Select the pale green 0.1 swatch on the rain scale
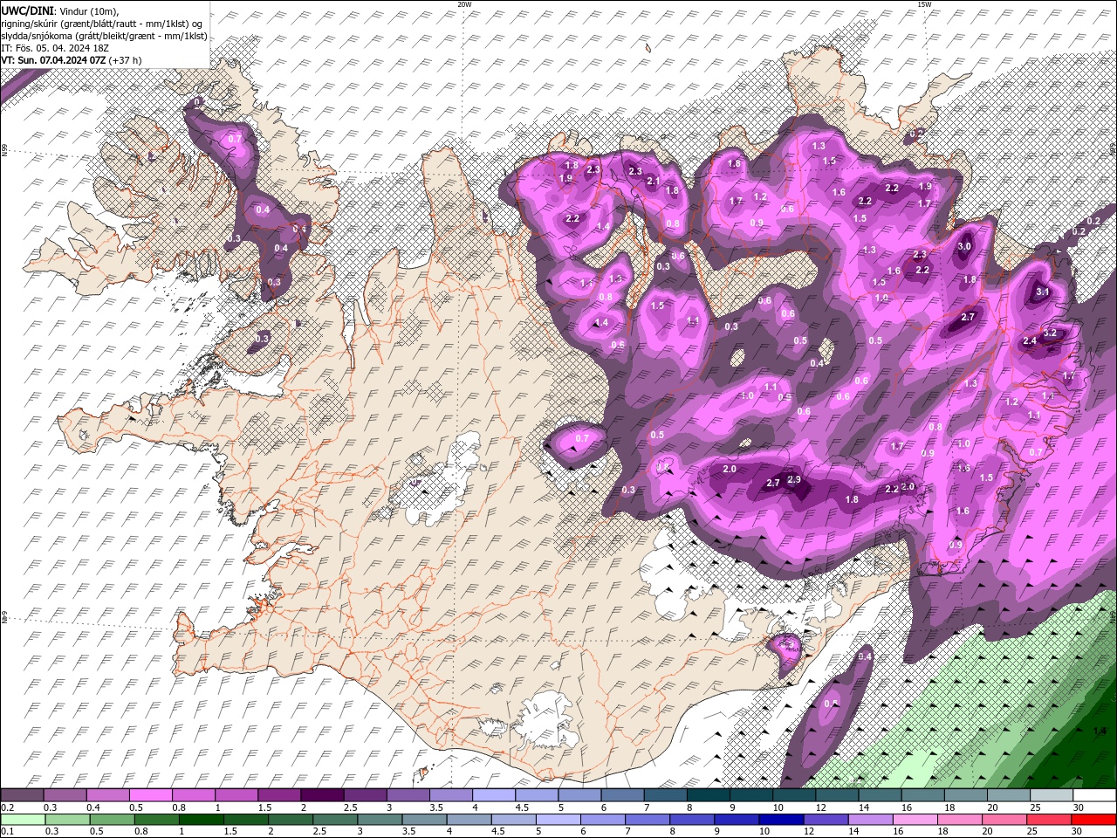1117x838 pixels. click(23, 820)
